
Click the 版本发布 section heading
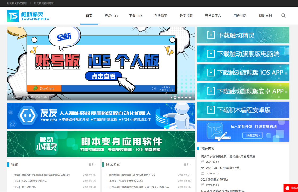[113, 165]
